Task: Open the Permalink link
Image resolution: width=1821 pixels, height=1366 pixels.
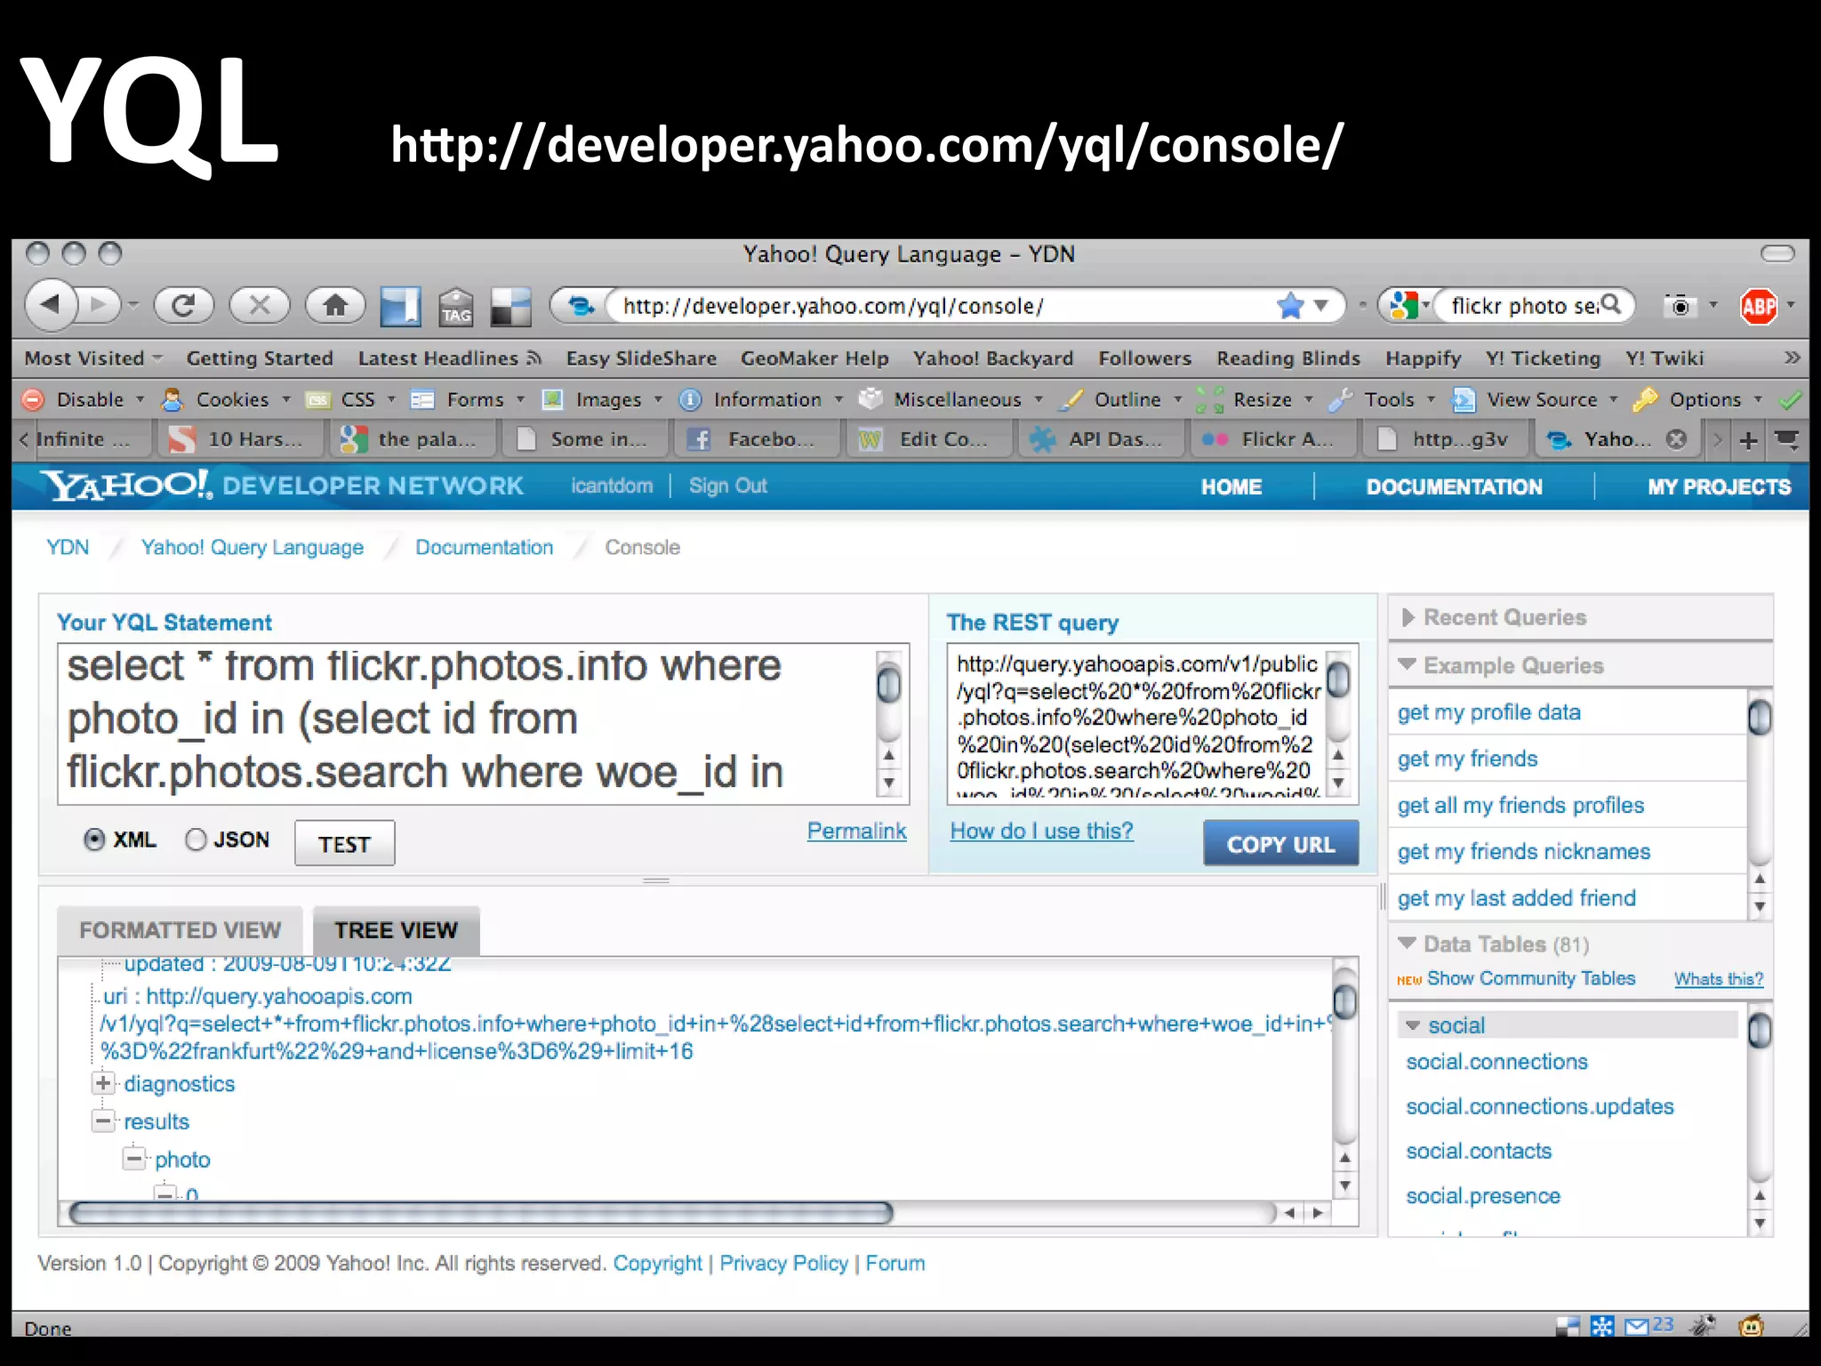Action: pos(856,831)
